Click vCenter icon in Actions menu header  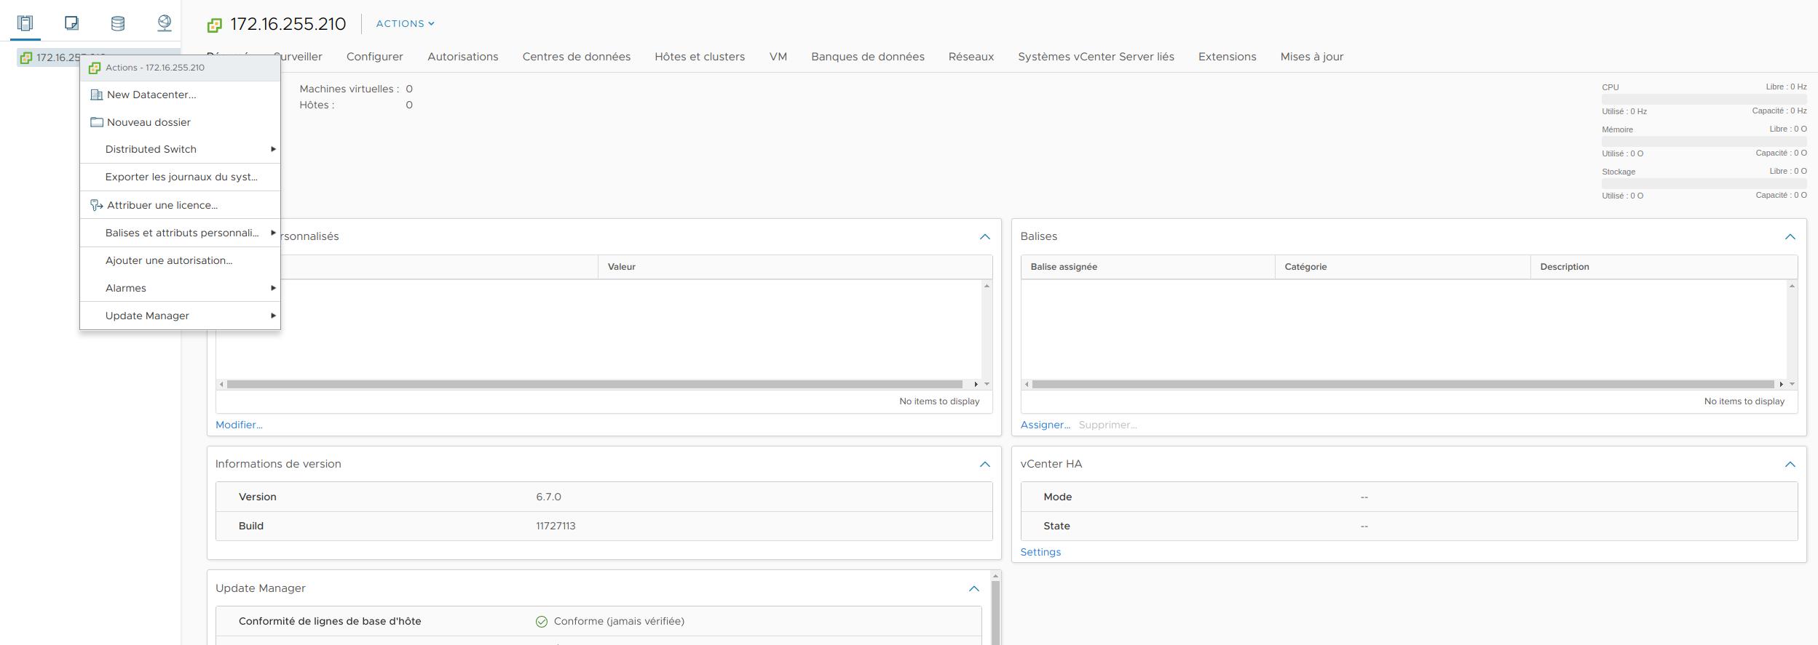[95, 68]
